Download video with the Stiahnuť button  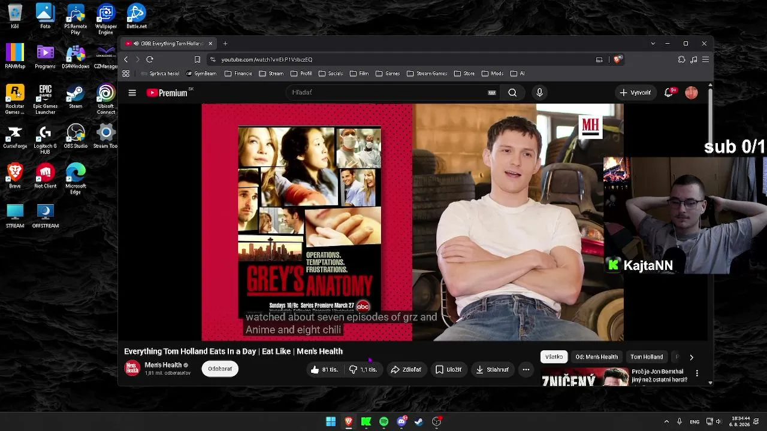tap(492, 370)
